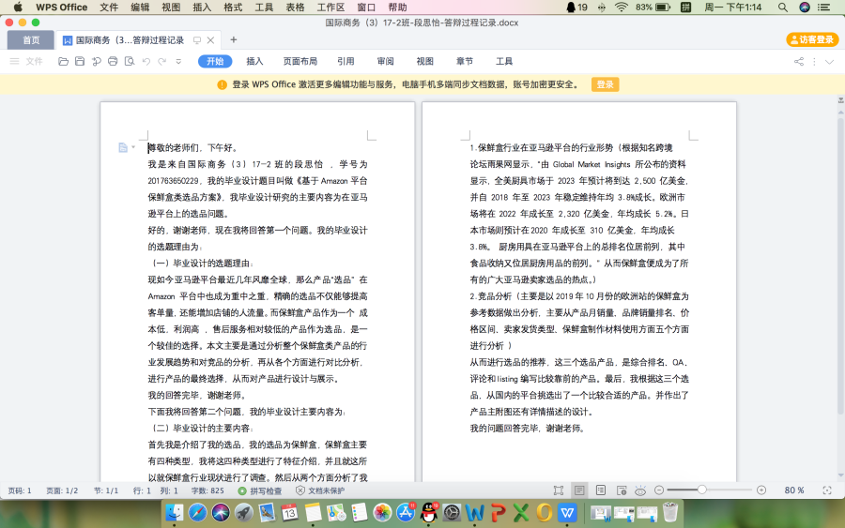Viewport: 845px width, 528px height.
Task: Save the document with the floppy icon
Action: [80, 61]
